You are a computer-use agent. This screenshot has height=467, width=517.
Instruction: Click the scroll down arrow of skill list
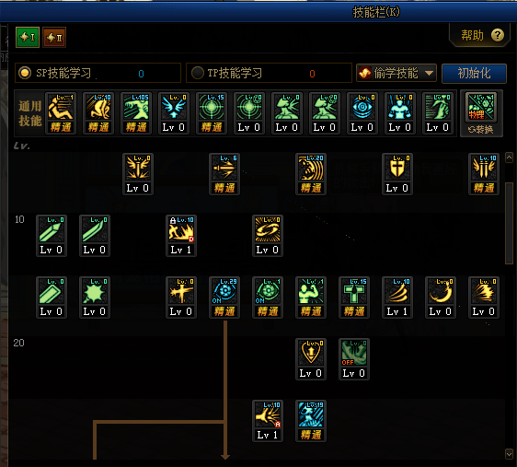(509, 454)
